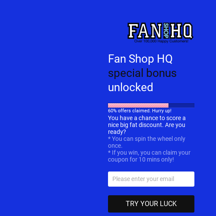Click the coupon for 10 mins only line
This screenshot has width=216, height=216.
[141, 159]
